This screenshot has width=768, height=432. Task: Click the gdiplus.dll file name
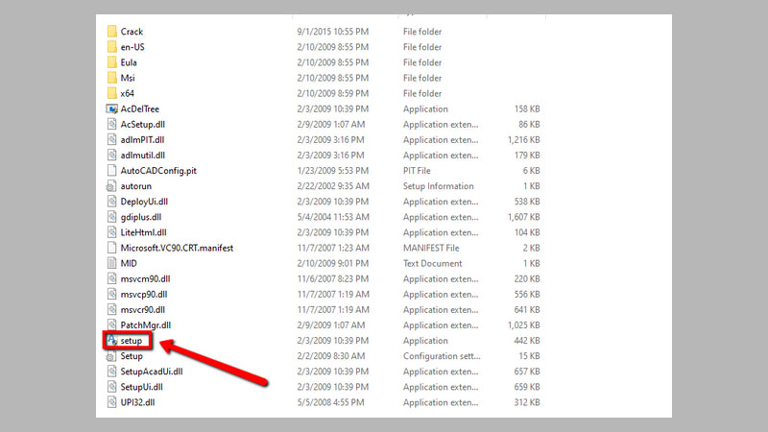pos(140,217)
